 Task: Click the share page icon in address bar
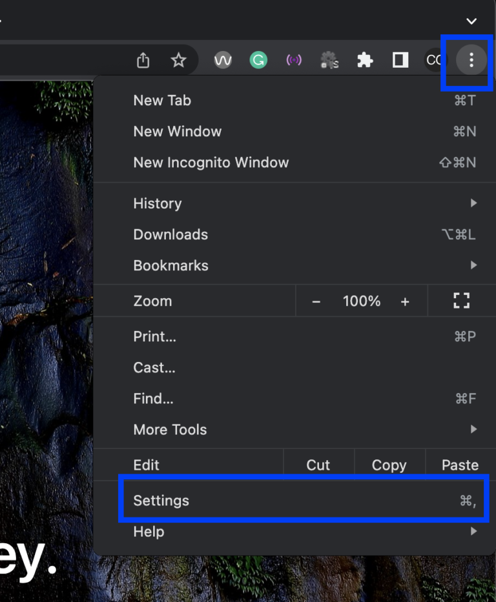point(143,60)
